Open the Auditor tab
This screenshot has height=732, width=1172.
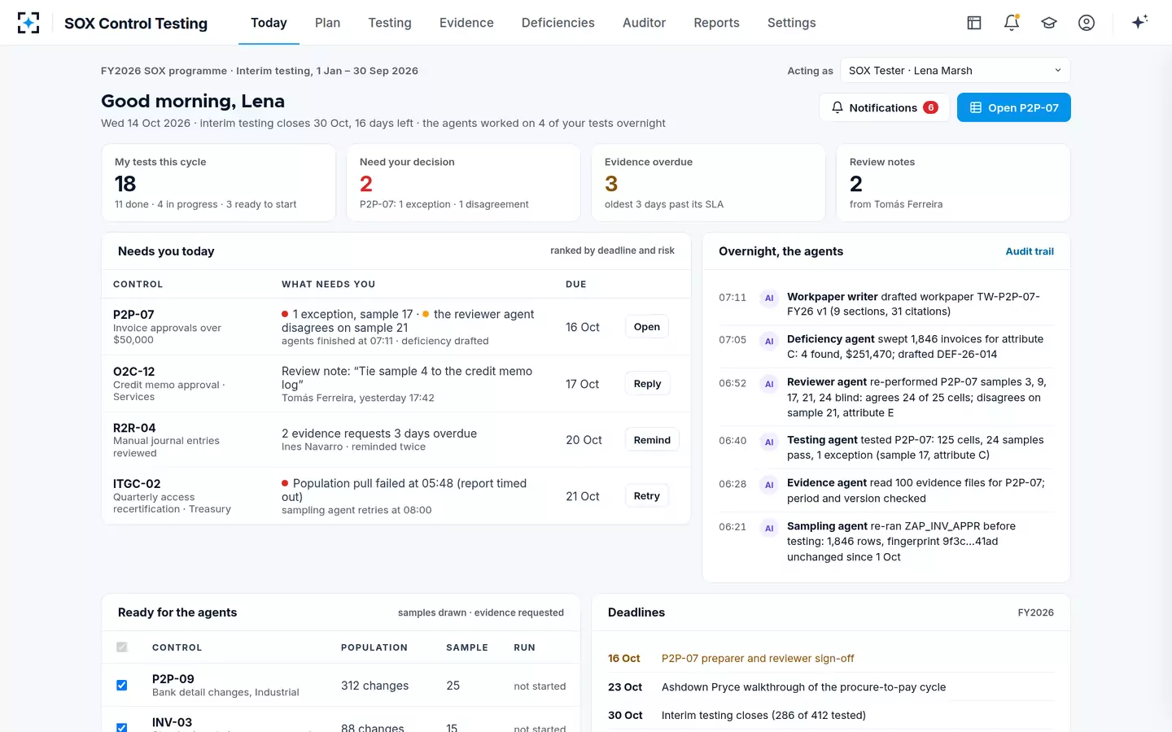pos(645,23)
